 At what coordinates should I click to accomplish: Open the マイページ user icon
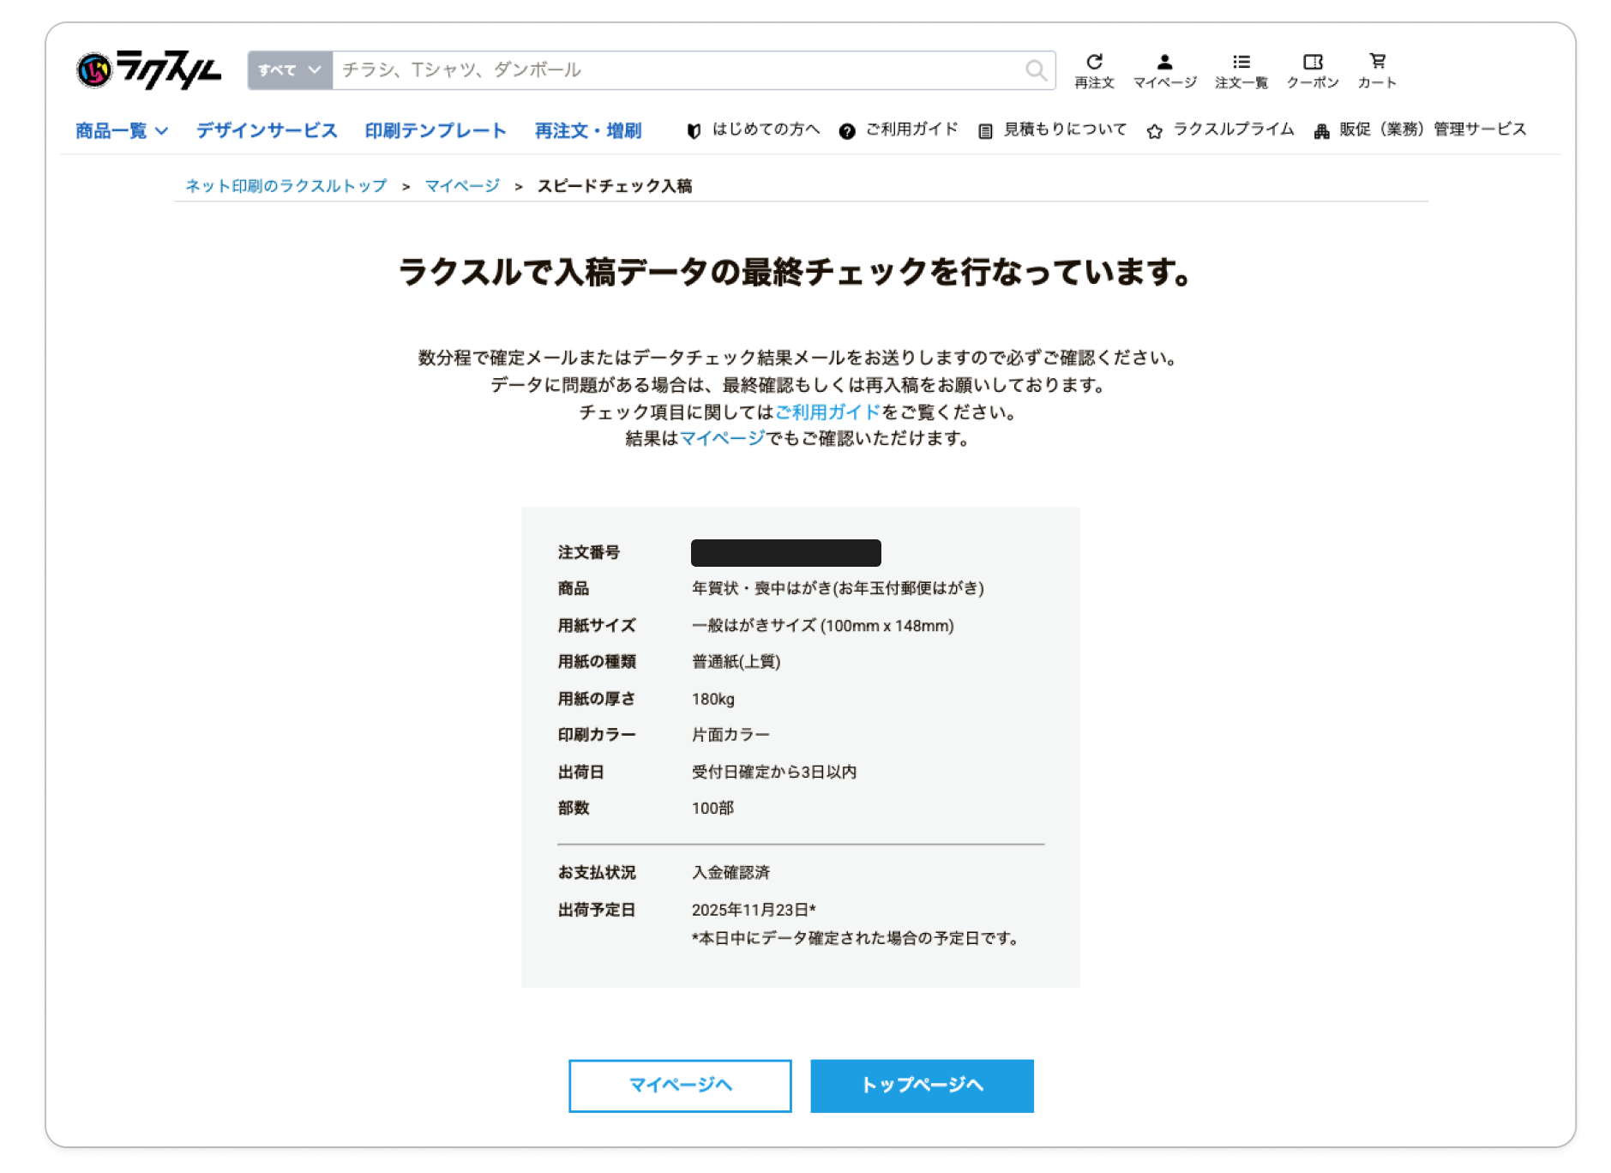(1163, 70)
